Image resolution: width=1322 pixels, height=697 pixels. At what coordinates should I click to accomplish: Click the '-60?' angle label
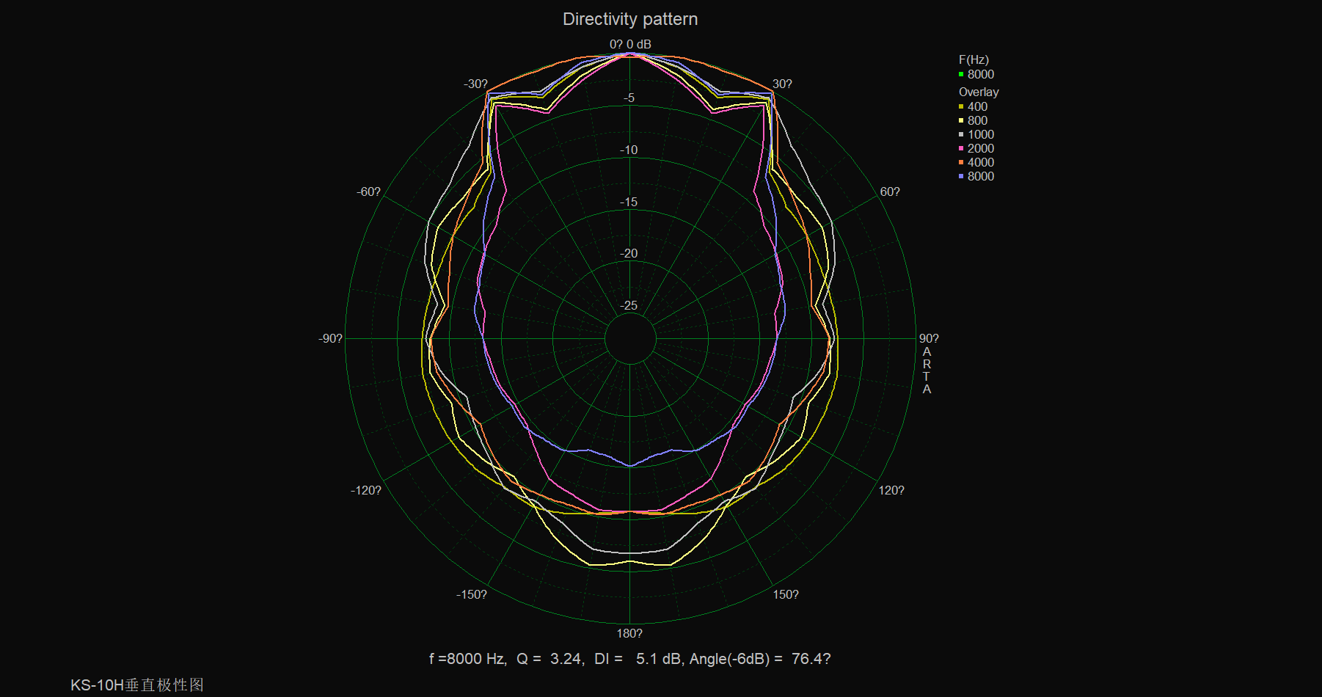point(368,191)
